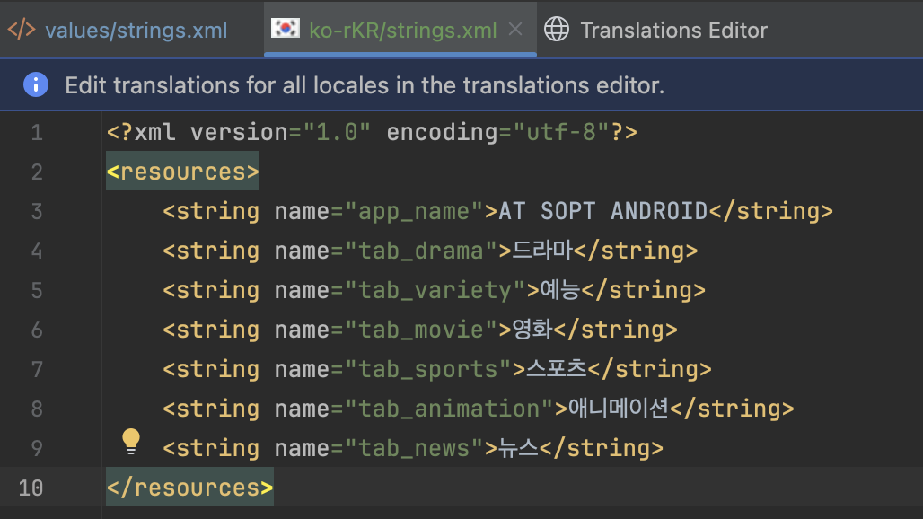Click the 애니메이션 string value

[x=619, y=409]
